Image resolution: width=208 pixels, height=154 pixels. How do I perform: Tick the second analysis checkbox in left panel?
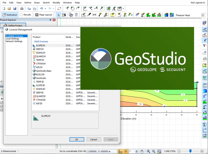click(2, 106)
